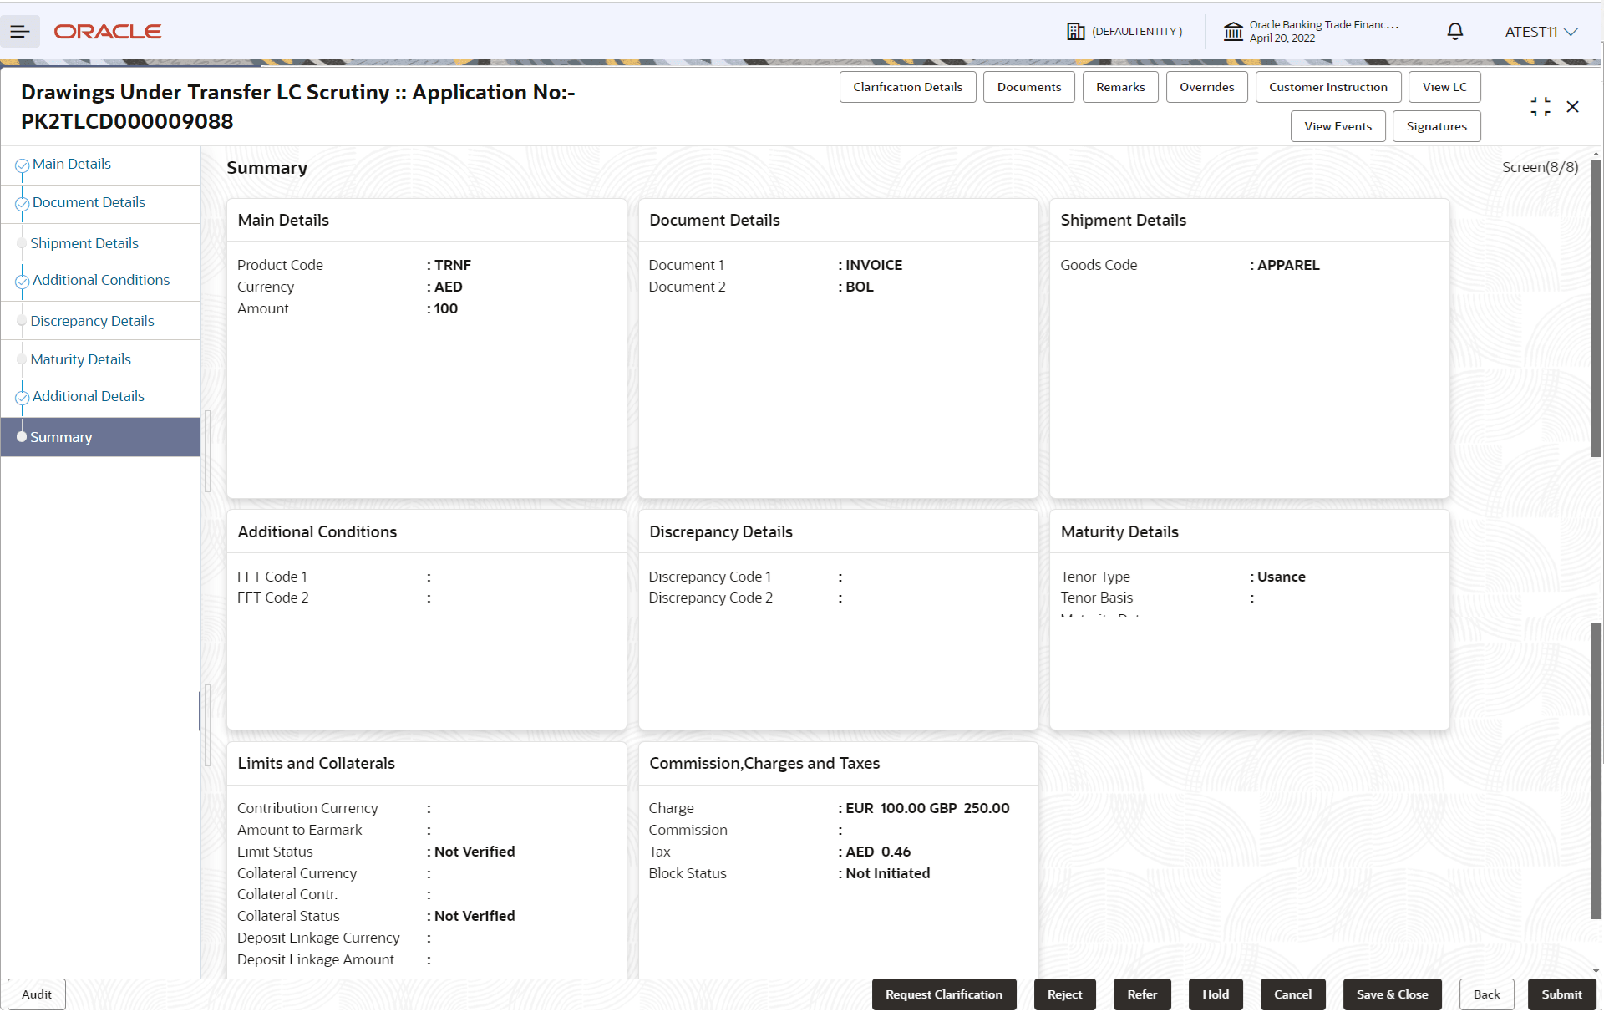Open the Summary step in sidebar
Image resolution: width=1604 pixels, height=1012 pixels.
pyautogui.click(x=61, y=437)
